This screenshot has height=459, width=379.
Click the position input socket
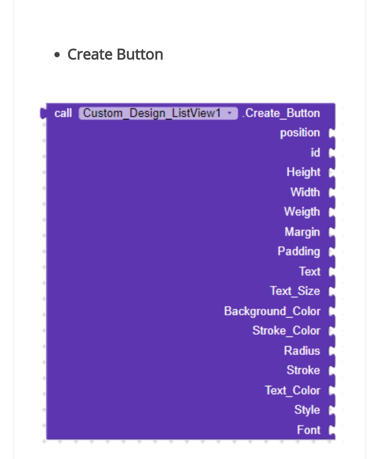pos(332,133)
